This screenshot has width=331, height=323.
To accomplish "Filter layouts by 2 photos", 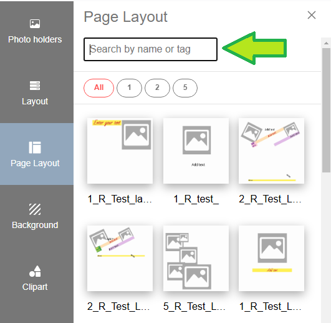I will click(157, 87).
